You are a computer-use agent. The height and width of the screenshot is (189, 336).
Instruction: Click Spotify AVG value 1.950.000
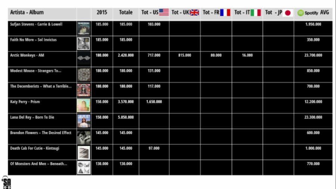(x=313, y=24)
